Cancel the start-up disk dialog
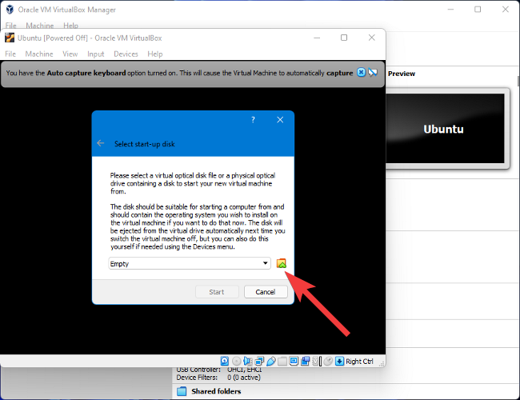Viewport: 520px width, 400px height. point(266,292)
